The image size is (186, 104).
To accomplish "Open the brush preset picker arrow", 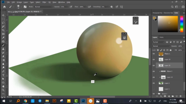I will (x=21, y=7).
